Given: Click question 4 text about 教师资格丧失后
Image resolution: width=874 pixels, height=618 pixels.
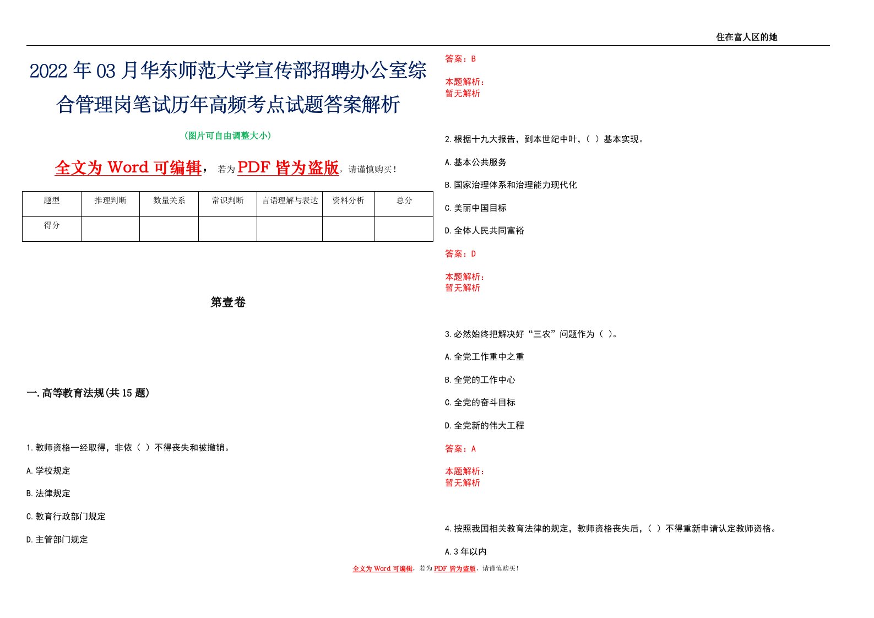Looking at the screenshot, I should point(611,529).
